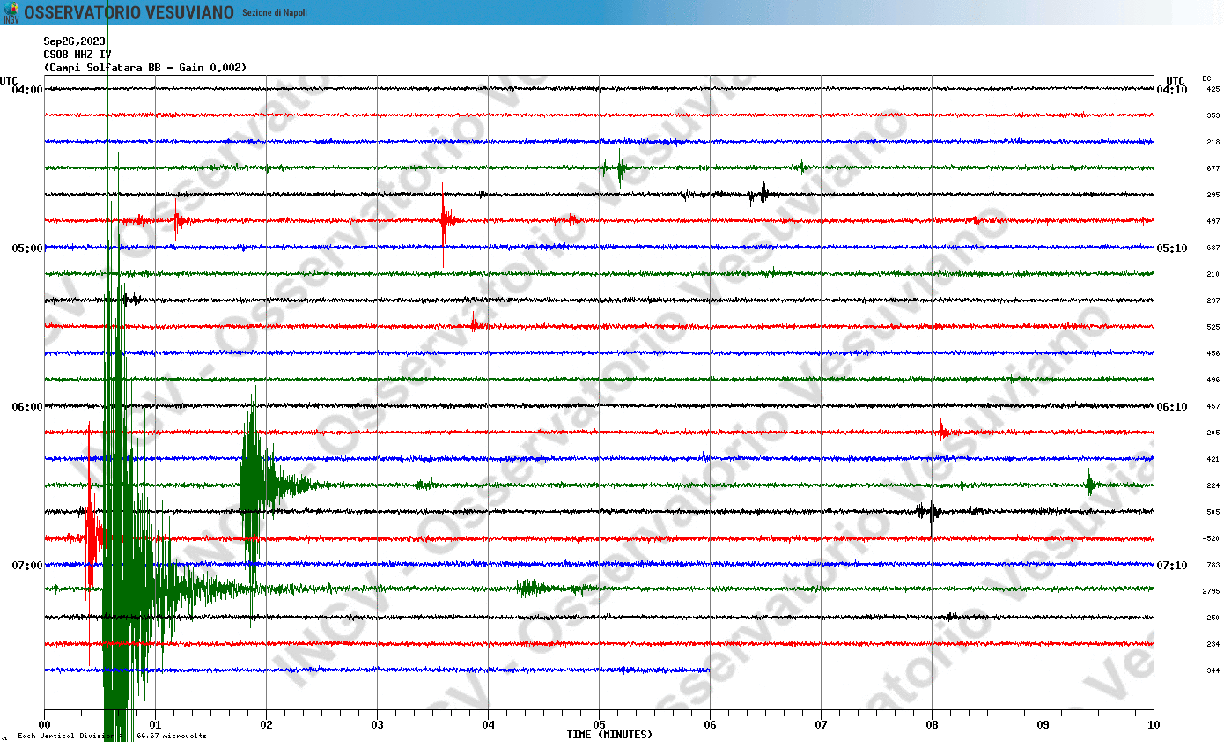1224x748 pixels.
Task: Click DC value 218
Action: pos(1213,143)
